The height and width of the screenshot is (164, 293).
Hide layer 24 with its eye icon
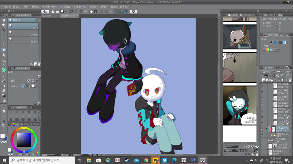click(262, 117)
